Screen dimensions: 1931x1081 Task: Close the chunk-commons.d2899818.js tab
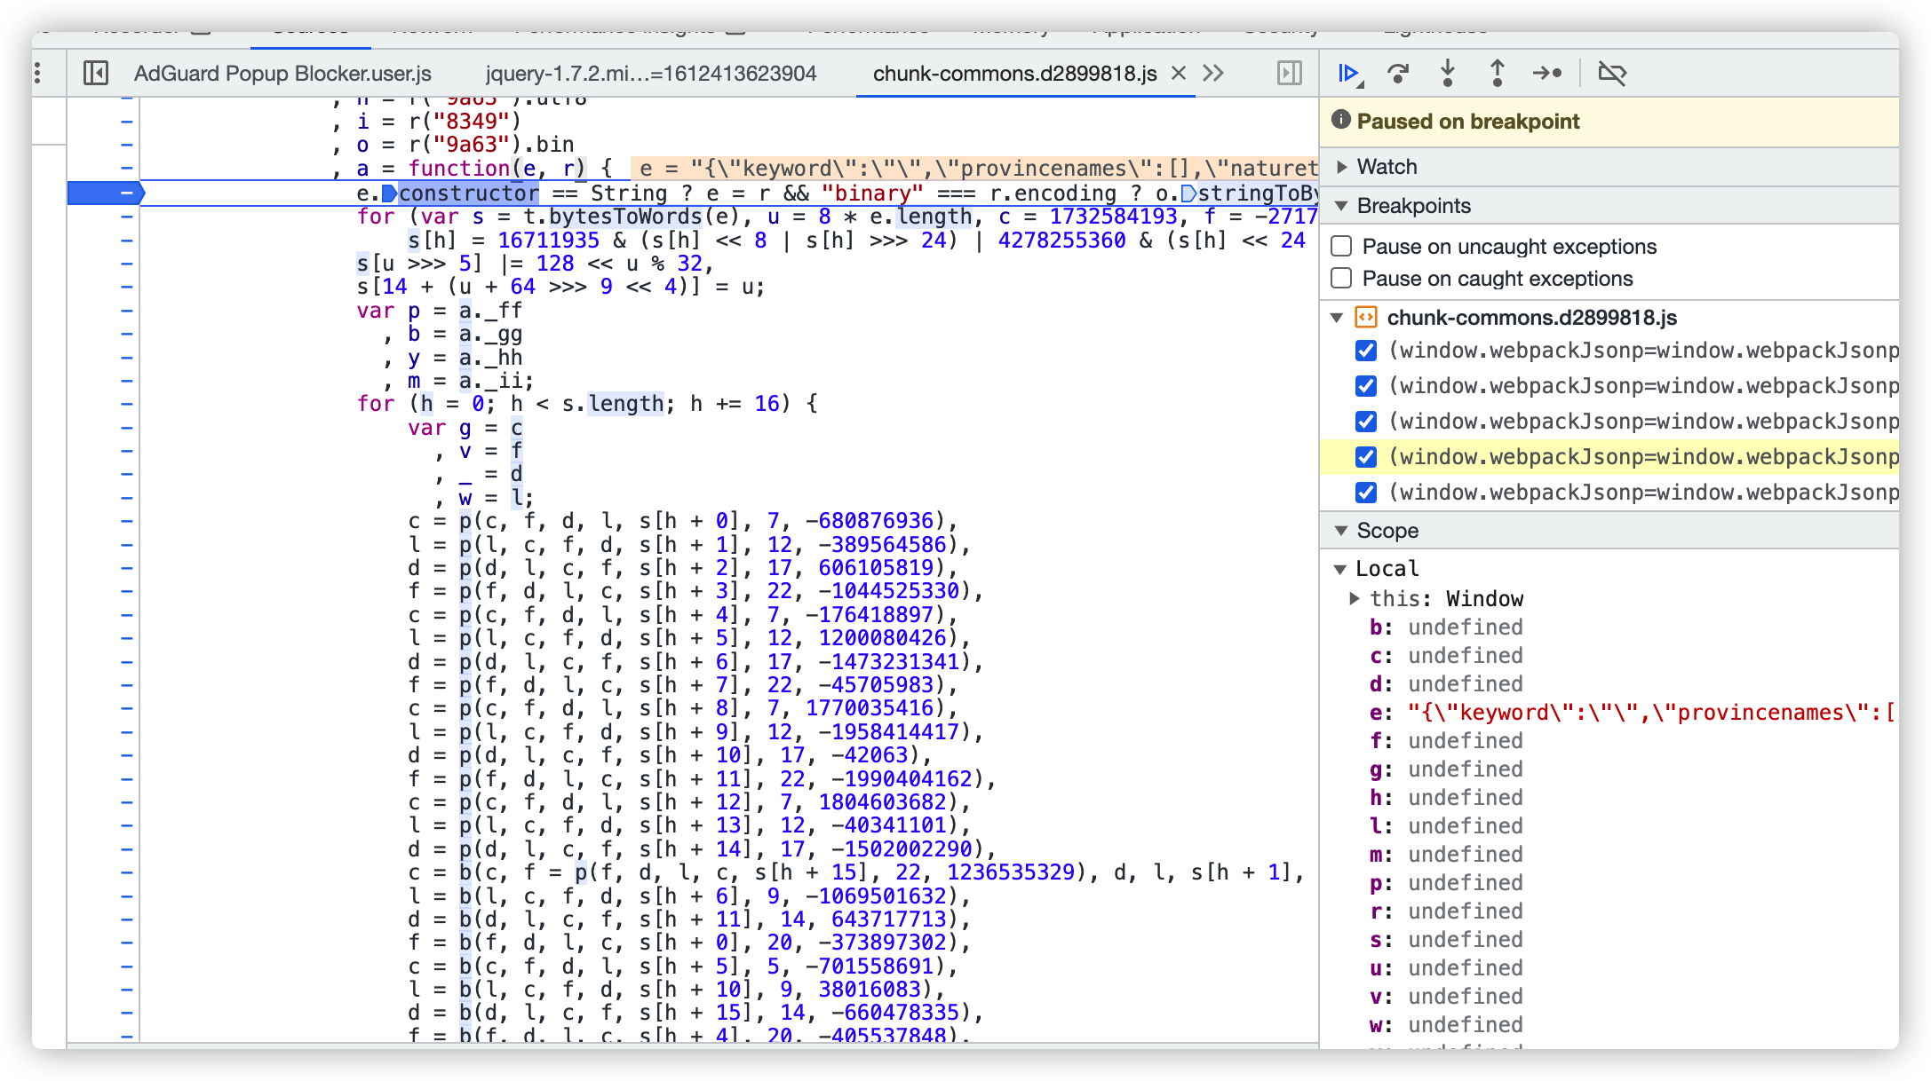(1178, 73)
